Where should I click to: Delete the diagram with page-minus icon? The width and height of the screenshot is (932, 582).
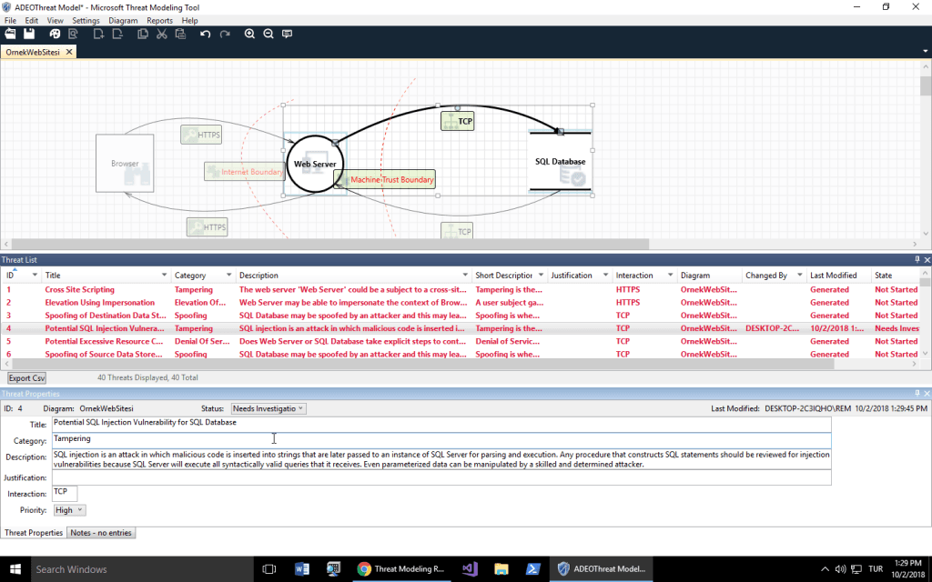(117, 34)
